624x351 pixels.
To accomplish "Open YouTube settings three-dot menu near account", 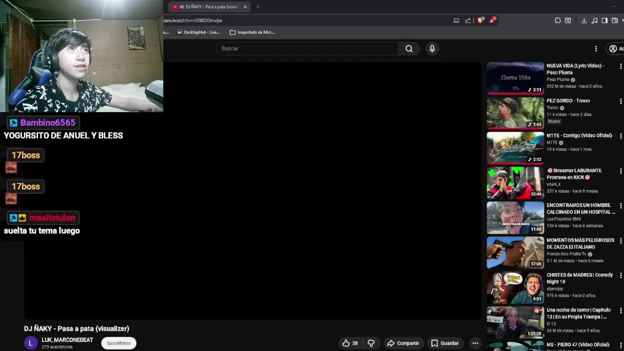I will click(x=596, y=48).
